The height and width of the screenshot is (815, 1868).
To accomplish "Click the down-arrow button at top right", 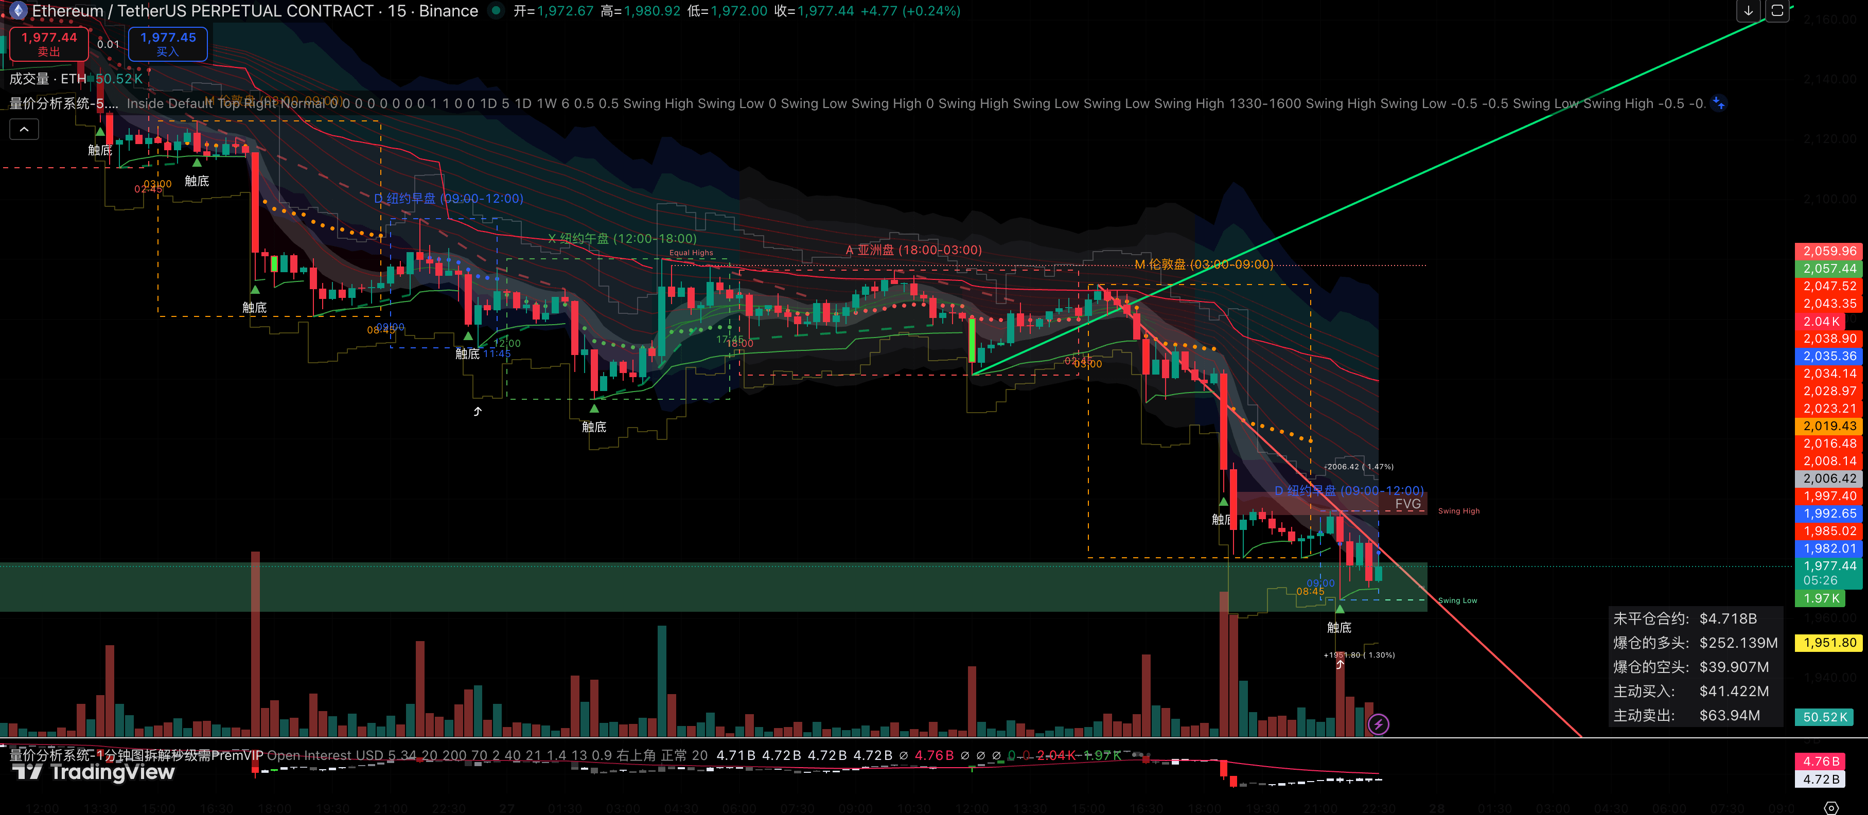I will [1748, 11].
